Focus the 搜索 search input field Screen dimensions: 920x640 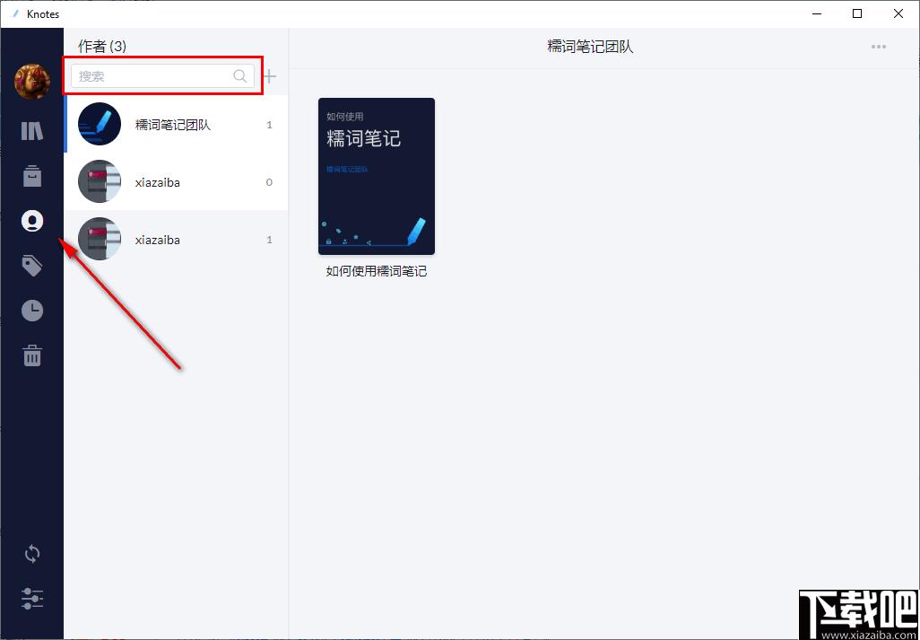[162, 75]
